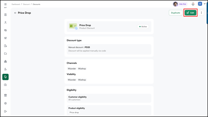Open the document file sidebar icon
Image resolution: width=208 pixels, height=117 pixels.
click(x=6, y=46)
